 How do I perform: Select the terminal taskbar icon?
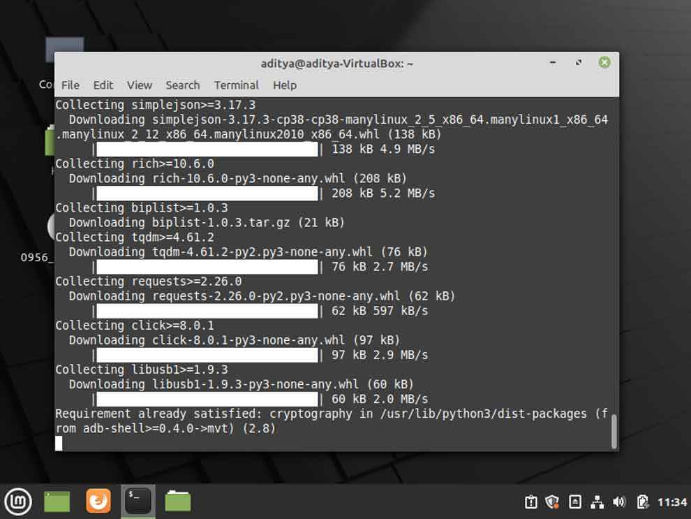138,501
